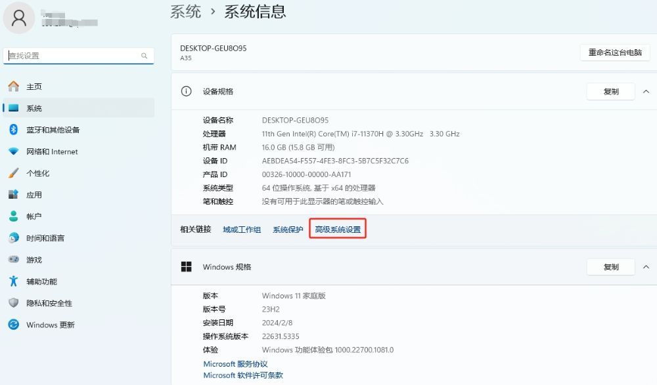Image resolution: width=657 pixels, height=385 pixels.
Task: Click the Windows Update sync icon
Action: 13,324
